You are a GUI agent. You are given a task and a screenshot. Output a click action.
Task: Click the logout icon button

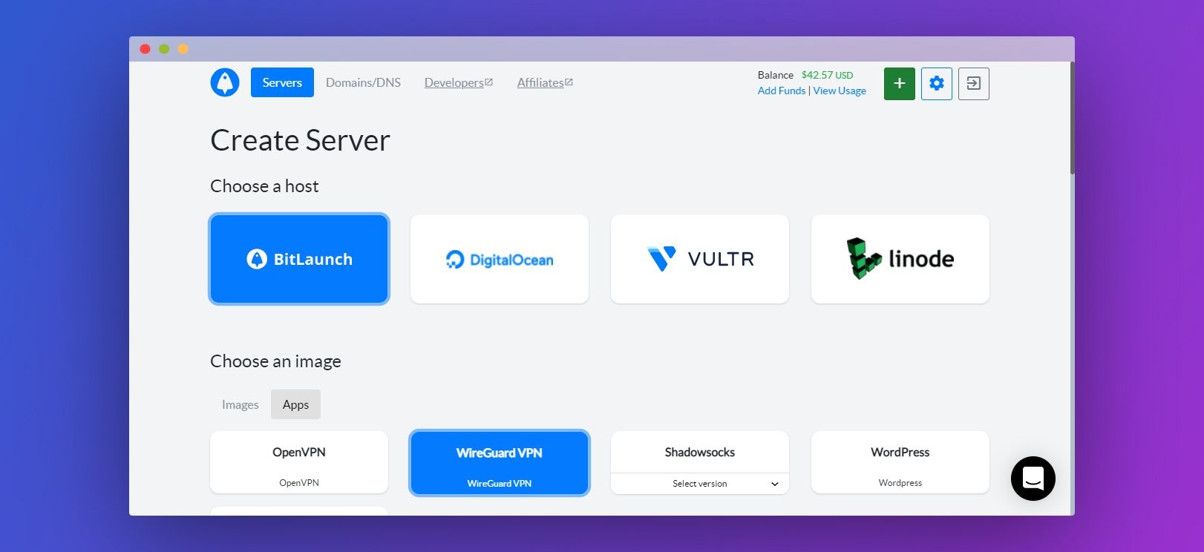[974, 83]
